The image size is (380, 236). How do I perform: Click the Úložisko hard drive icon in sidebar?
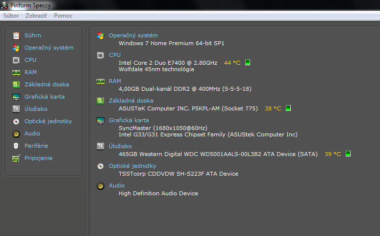click(16, 109)
